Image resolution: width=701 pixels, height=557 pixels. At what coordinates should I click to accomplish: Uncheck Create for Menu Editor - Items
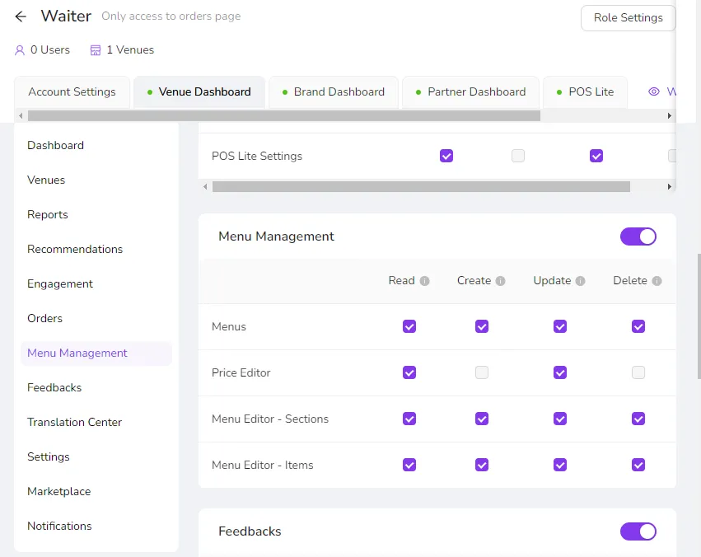click(x=482, y=465)
